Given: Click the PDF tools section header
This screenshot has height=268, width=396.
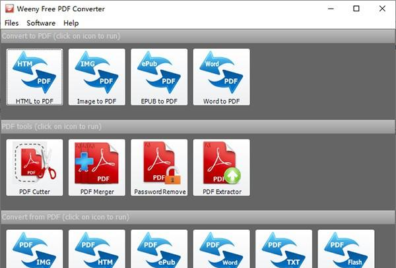Looking at the screenshot, I should [198, 126].
